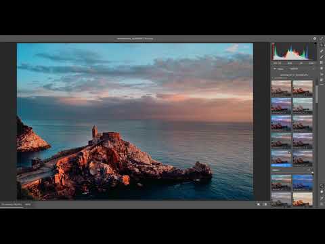Select the Red Eye tool icon
This screenshot has width=325, height=244.
tap(322, 68)
